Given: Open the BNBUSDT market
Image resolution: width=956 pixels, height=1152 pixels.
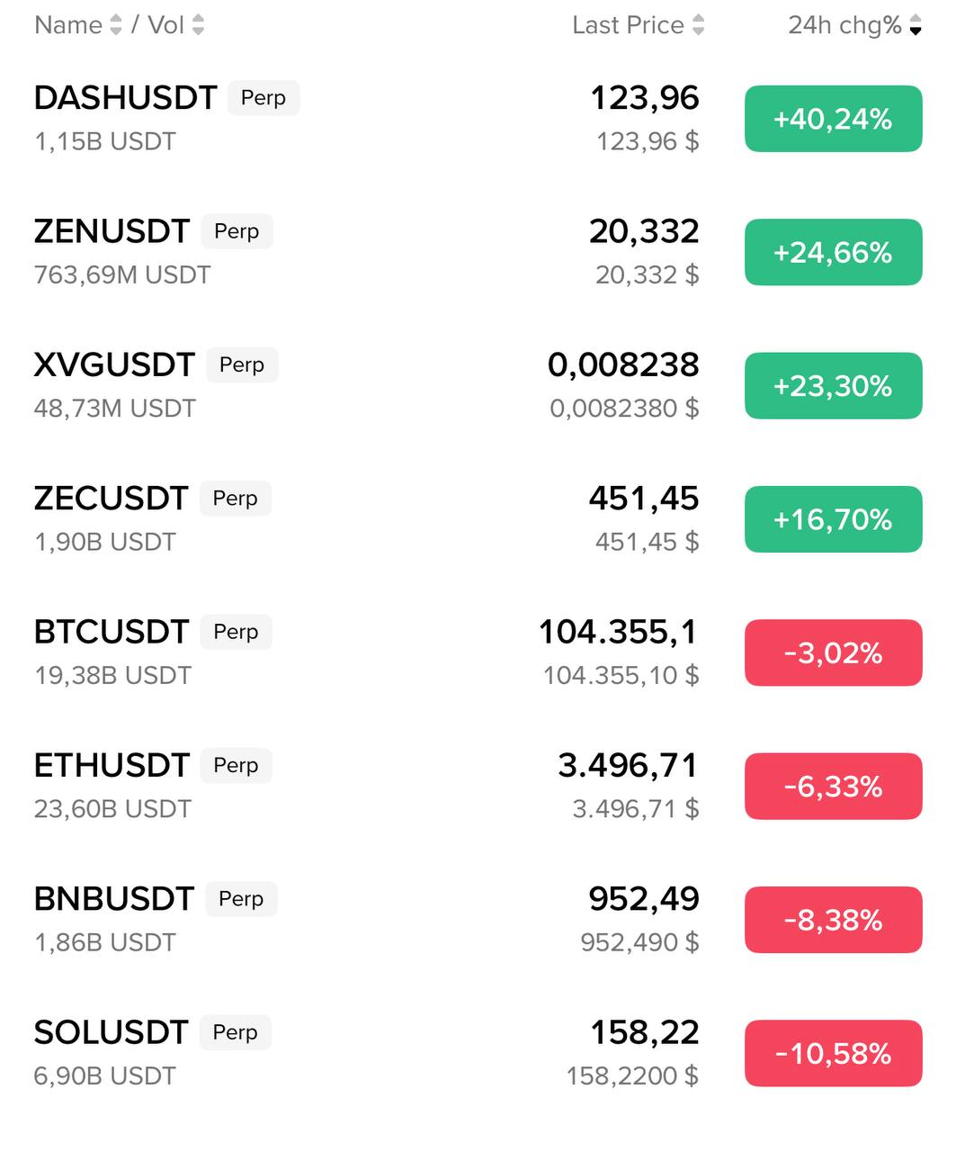Looking at the screenshot, I should tap(113, 898).
